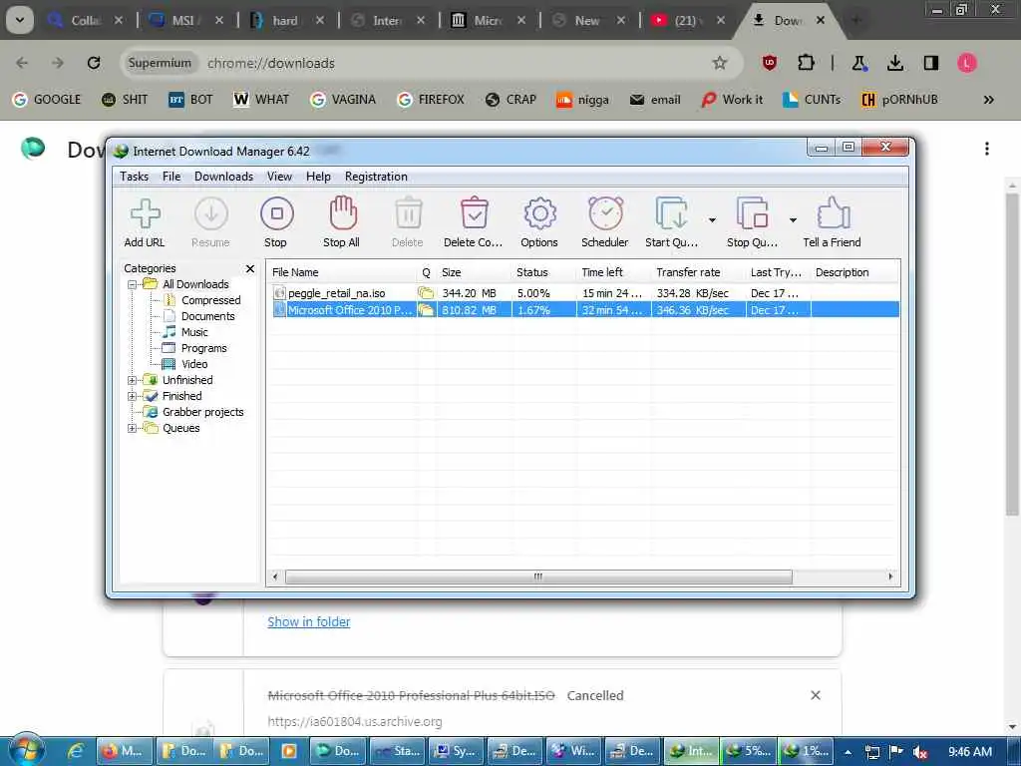Open the Stop Queue dropdown arrow

(x=793, y=220)
